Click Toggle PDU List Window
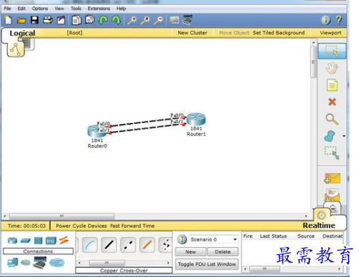Viewport: 359px width, 277px height. 207,264
